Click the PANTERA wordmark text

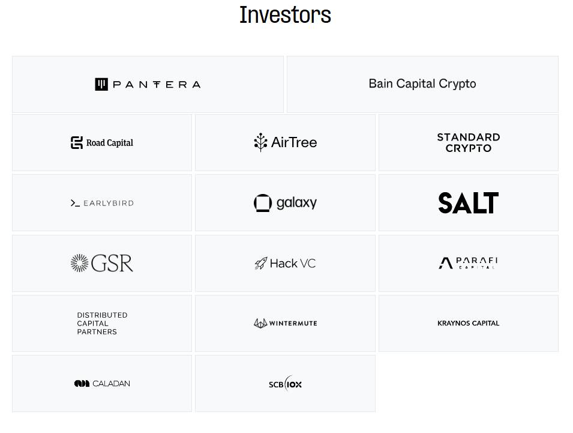(157, 85)
